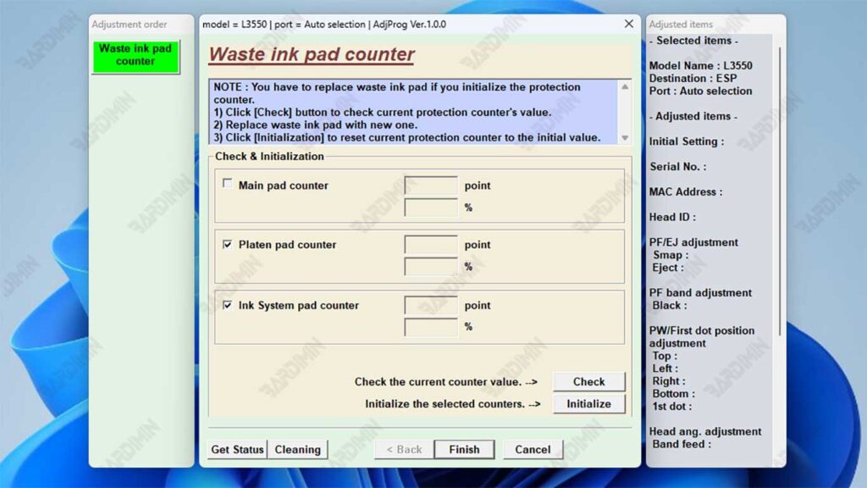Click 'Head ang. adjustment' entry

pos(705,431)
